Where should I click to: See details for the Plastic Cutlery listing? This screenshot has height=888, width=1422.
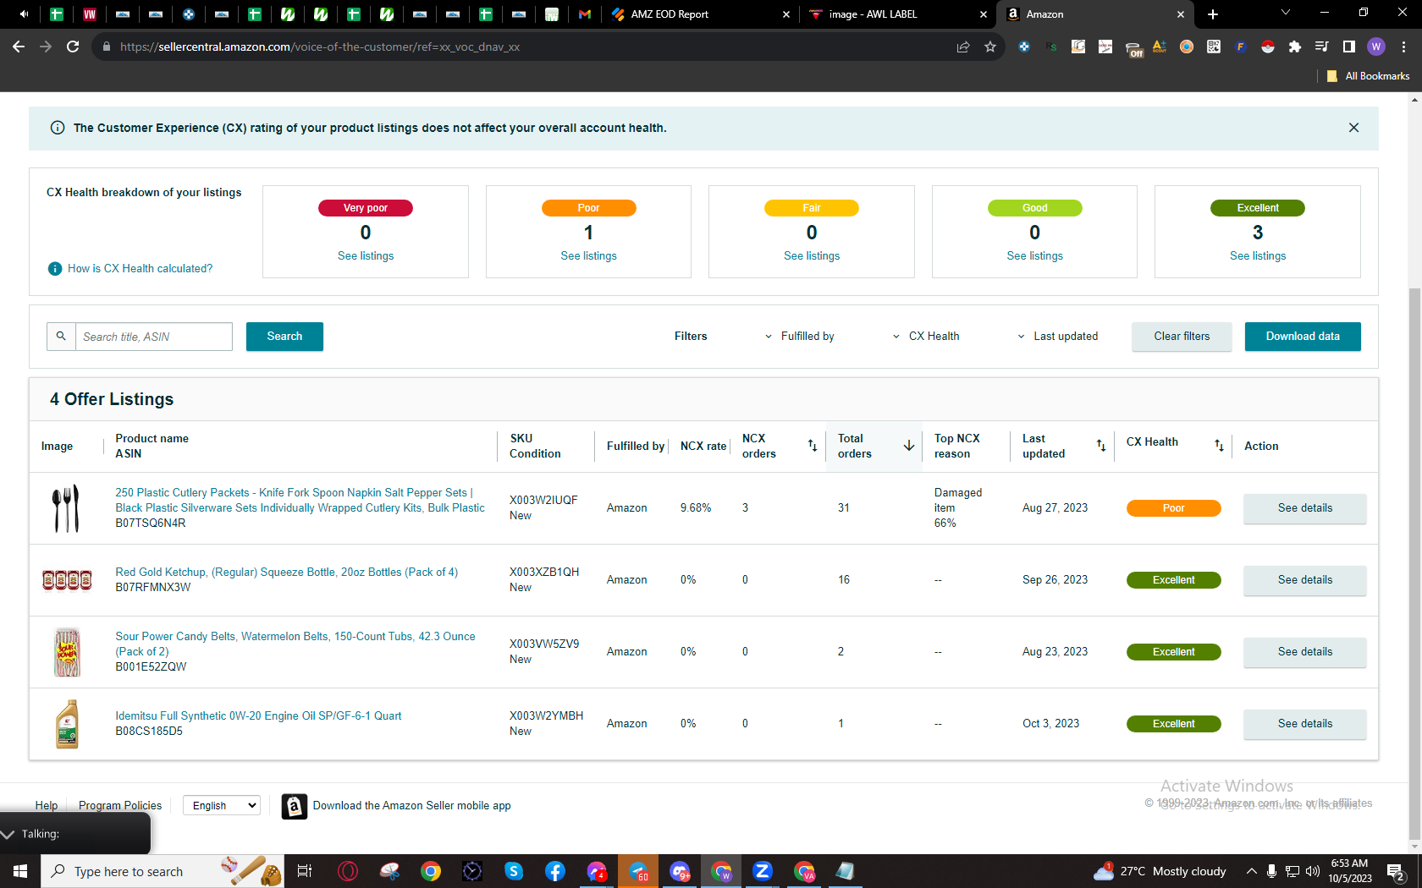click(x=1304, y=508)
